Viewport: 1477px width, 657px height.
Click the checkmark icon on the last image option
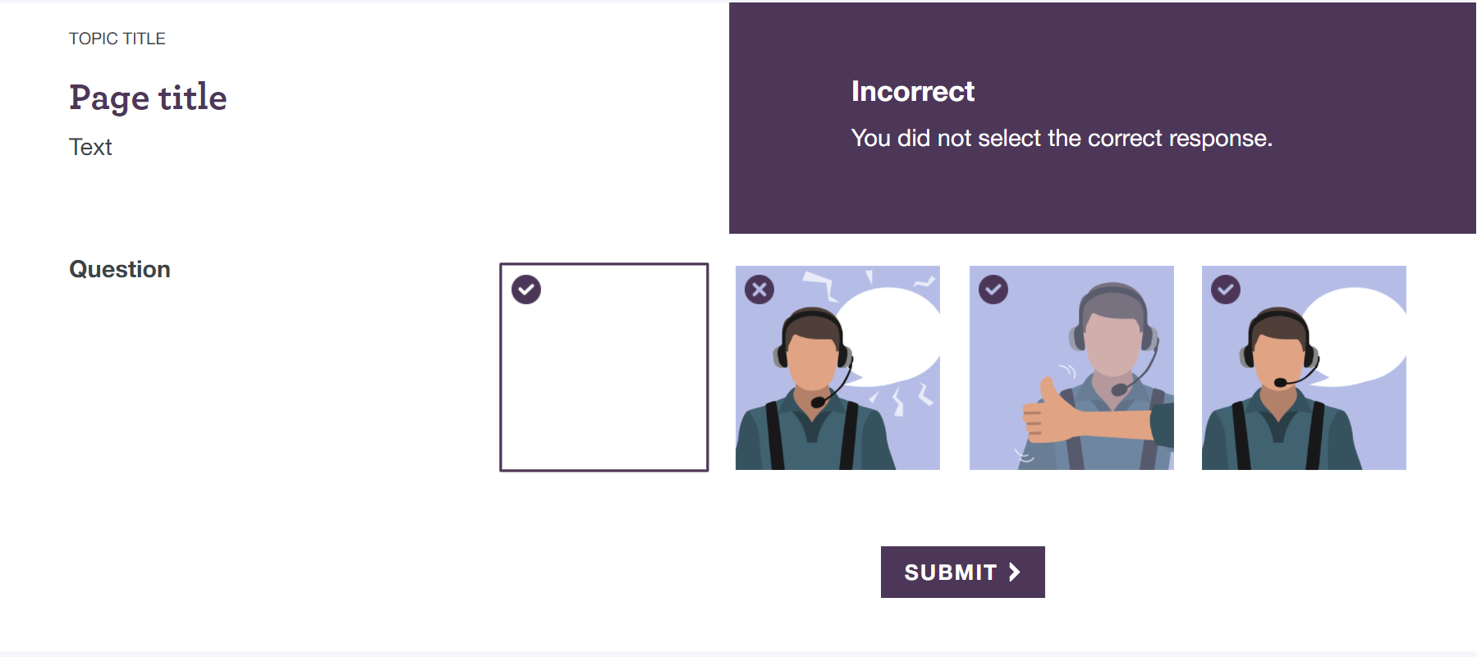point(1226,290)
